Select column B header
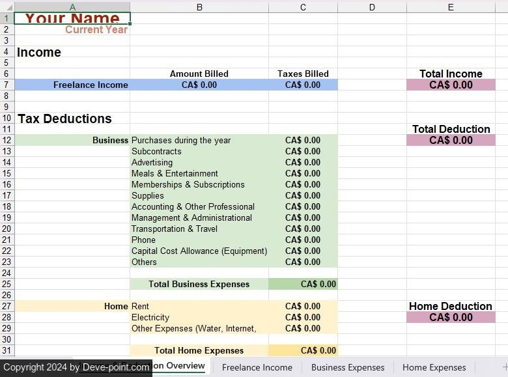The height and width of the screenshot is (377, 508). tap(199, 7)
